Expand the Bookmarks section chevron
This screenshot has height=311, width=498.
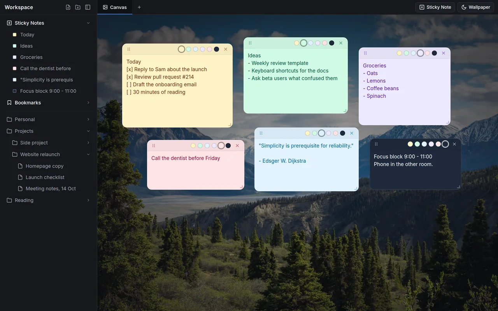point(88,103)
